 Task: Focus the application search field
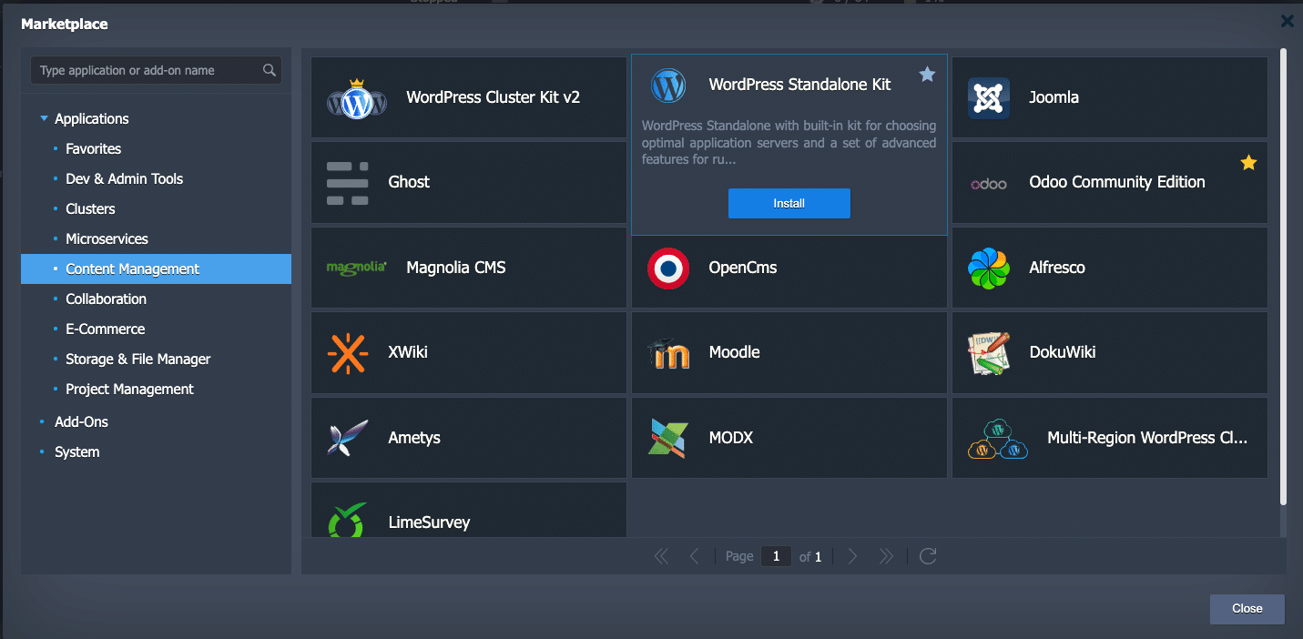click(x=156, y=70)
